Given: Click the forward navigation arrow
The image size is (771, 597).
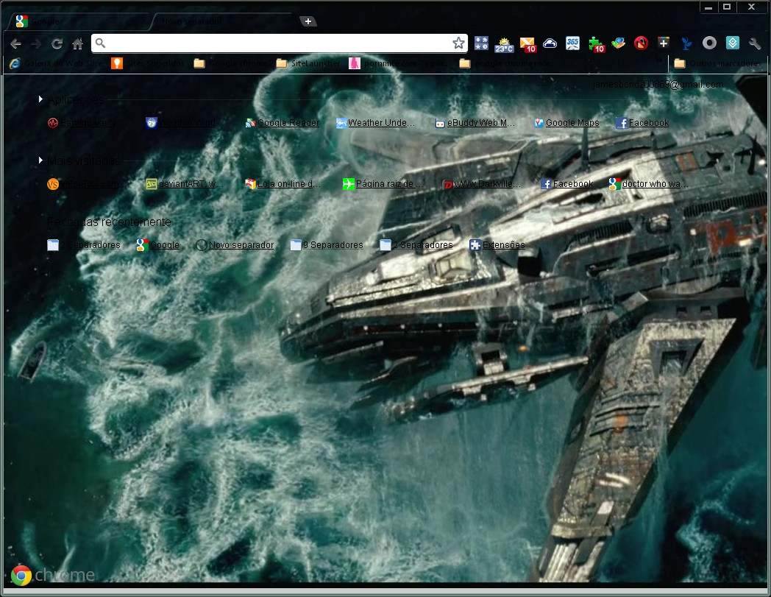Looking at the screenshot, I should pos(36,44).
